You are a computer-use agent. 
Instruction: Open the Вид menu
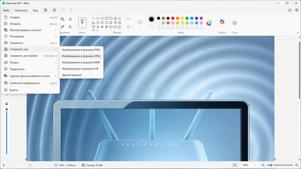pos(35,10)
